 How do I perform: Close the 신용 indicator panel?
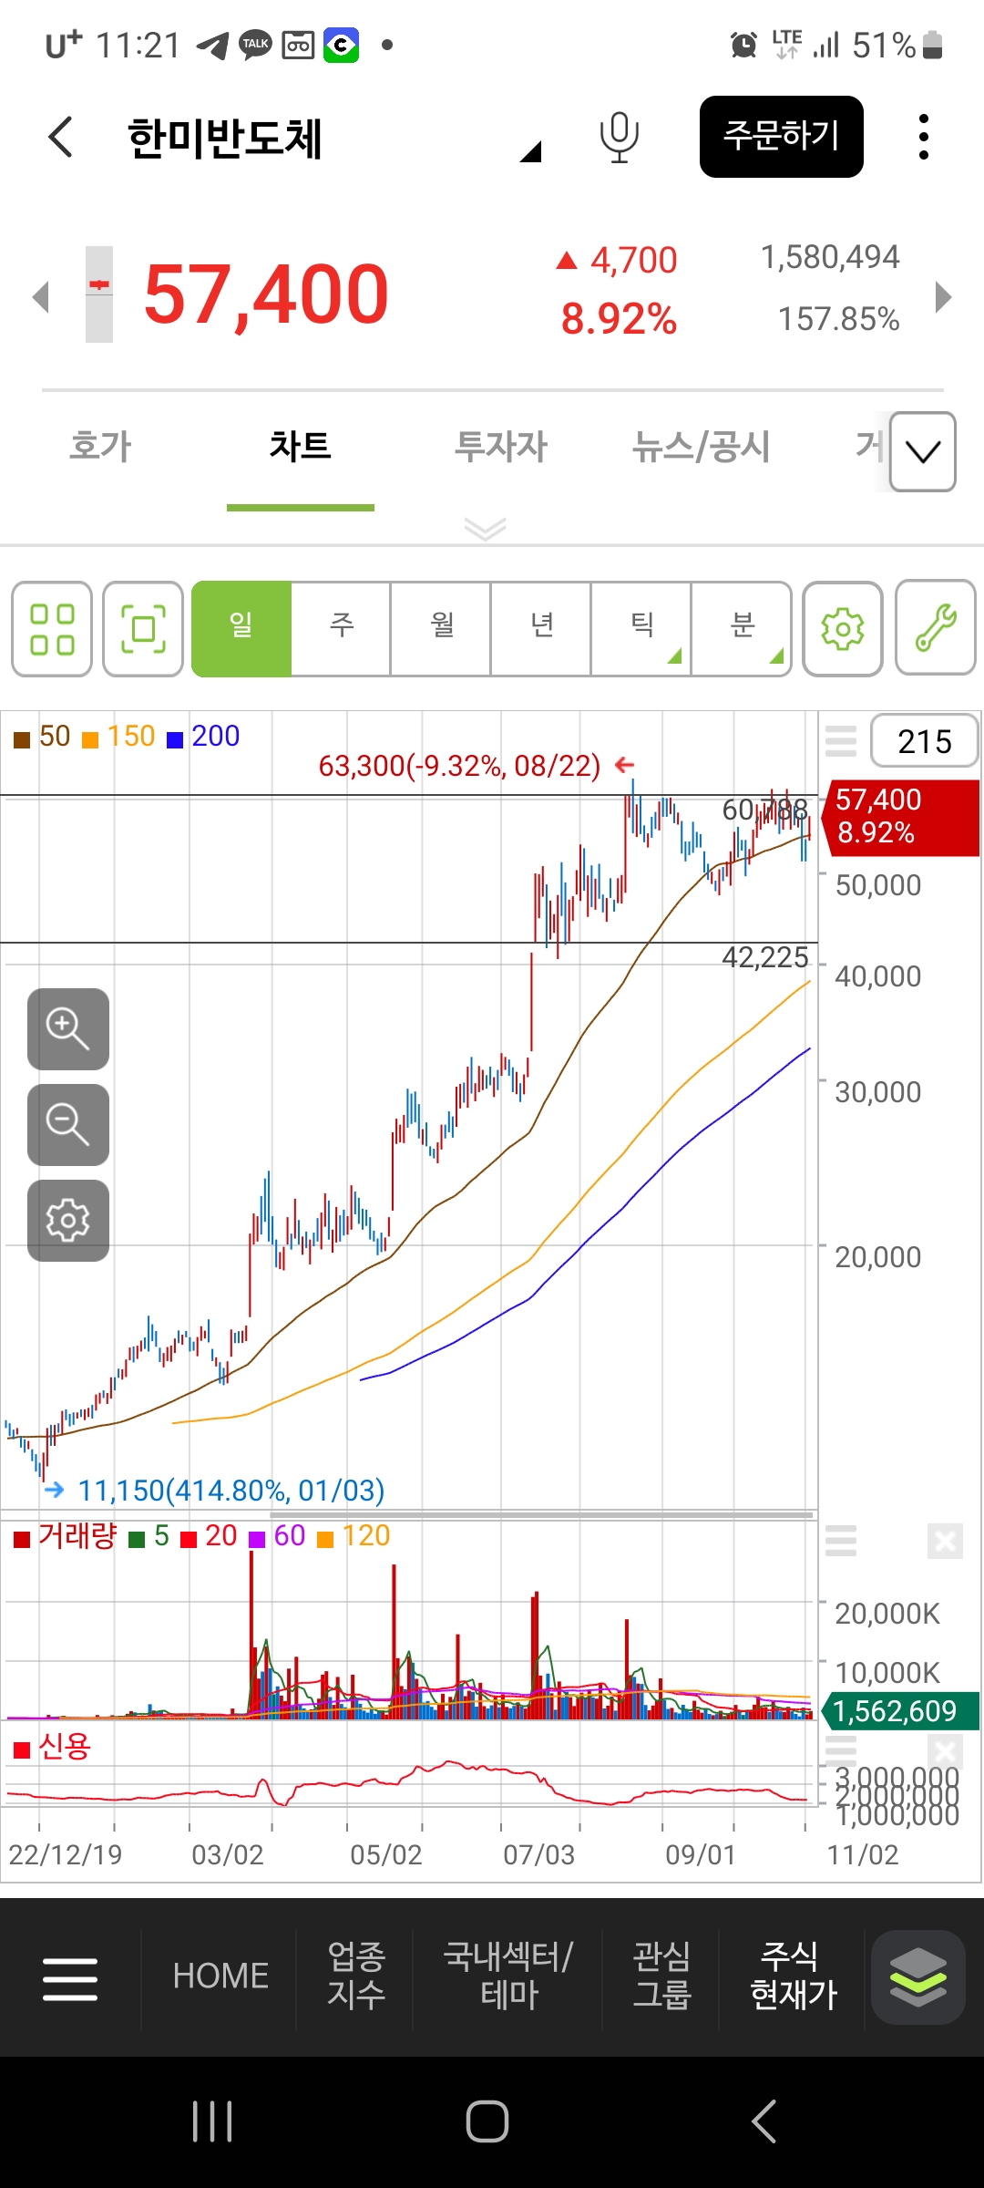(x=945, y=1751)
